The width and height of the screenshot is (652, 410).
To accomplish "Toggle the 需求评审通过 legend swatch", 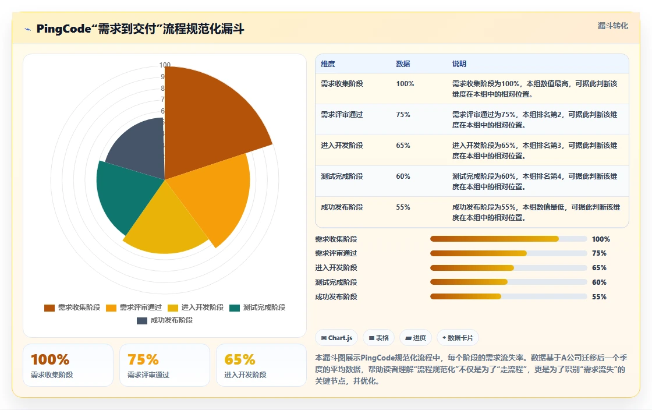I will [111, 308].
